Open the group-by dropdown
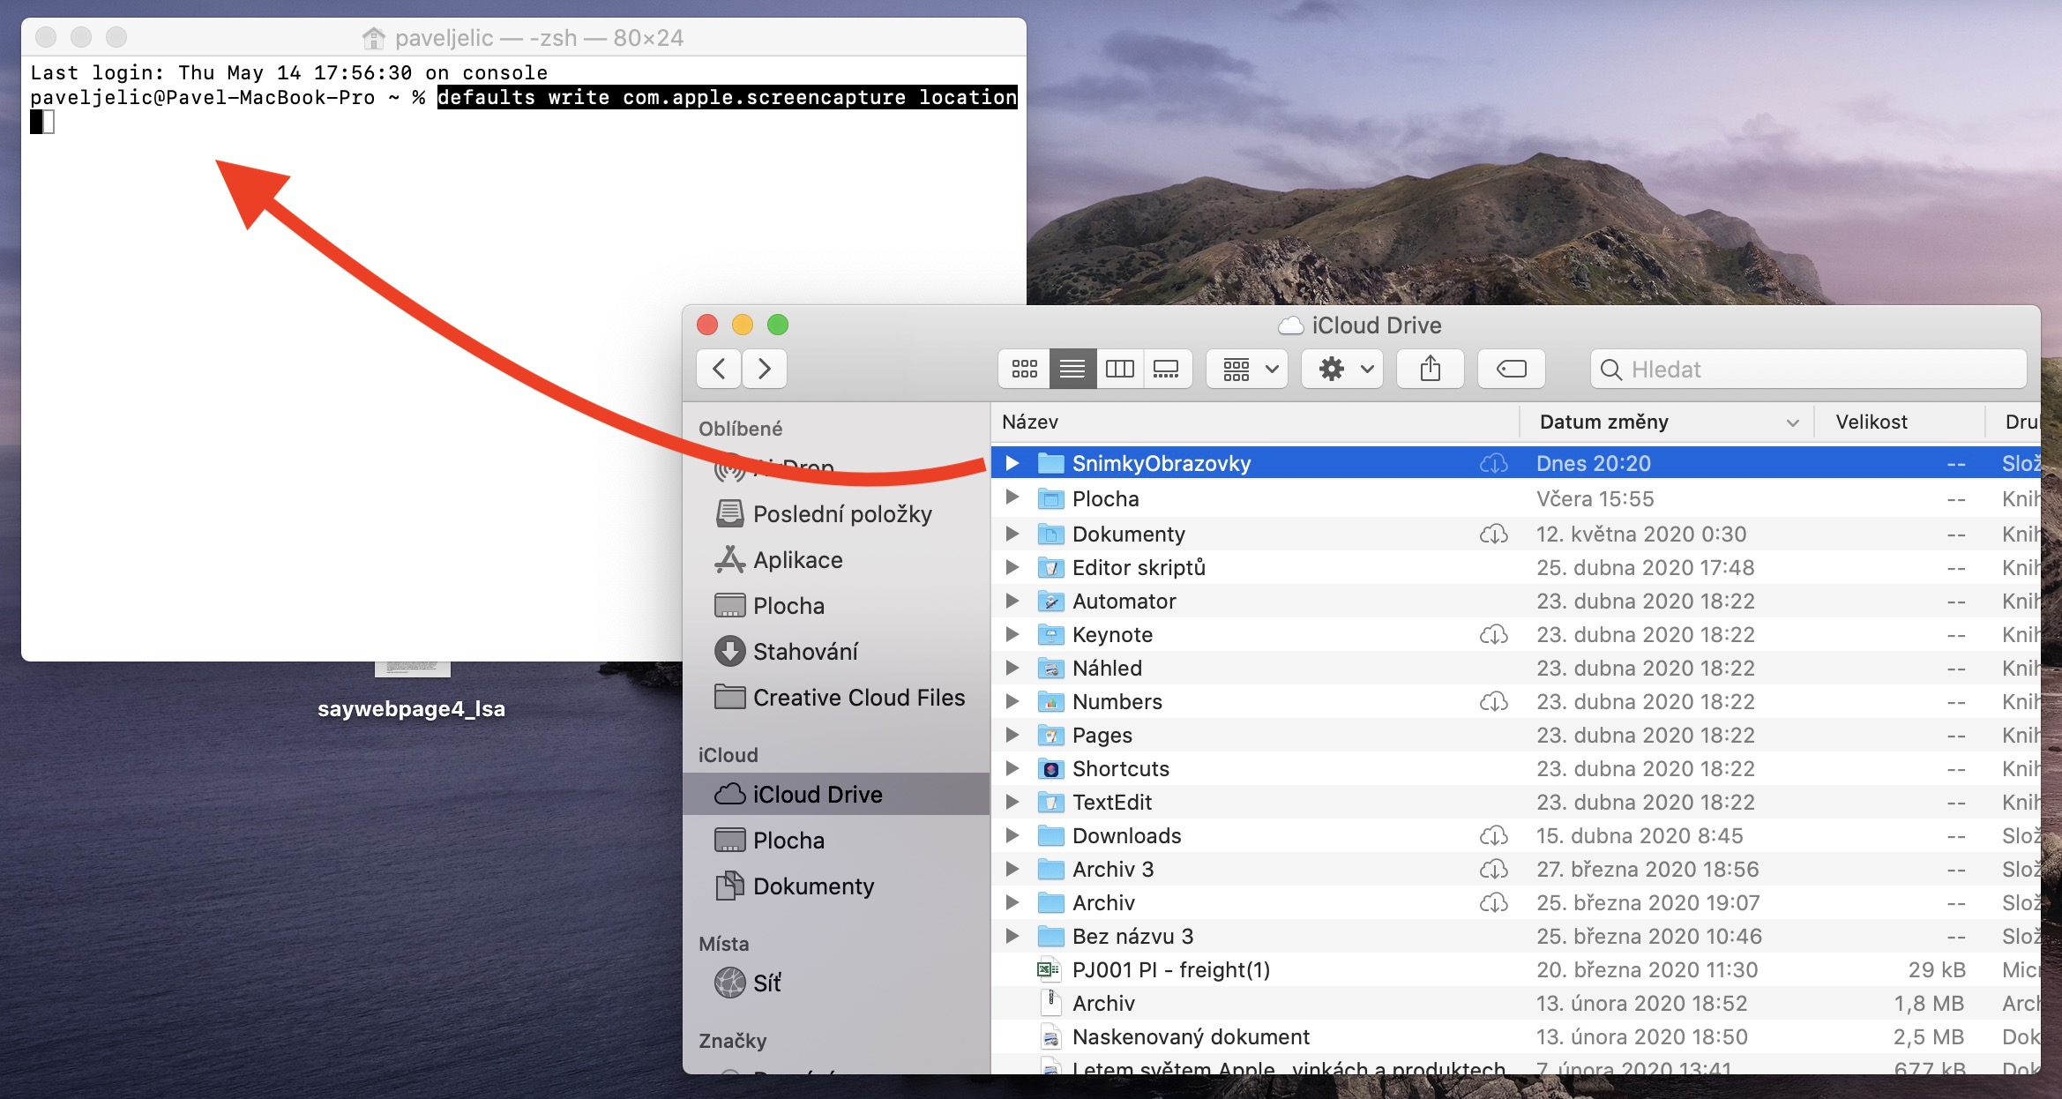The width and height of the screenshot is (2062, 1099). 1248,369
